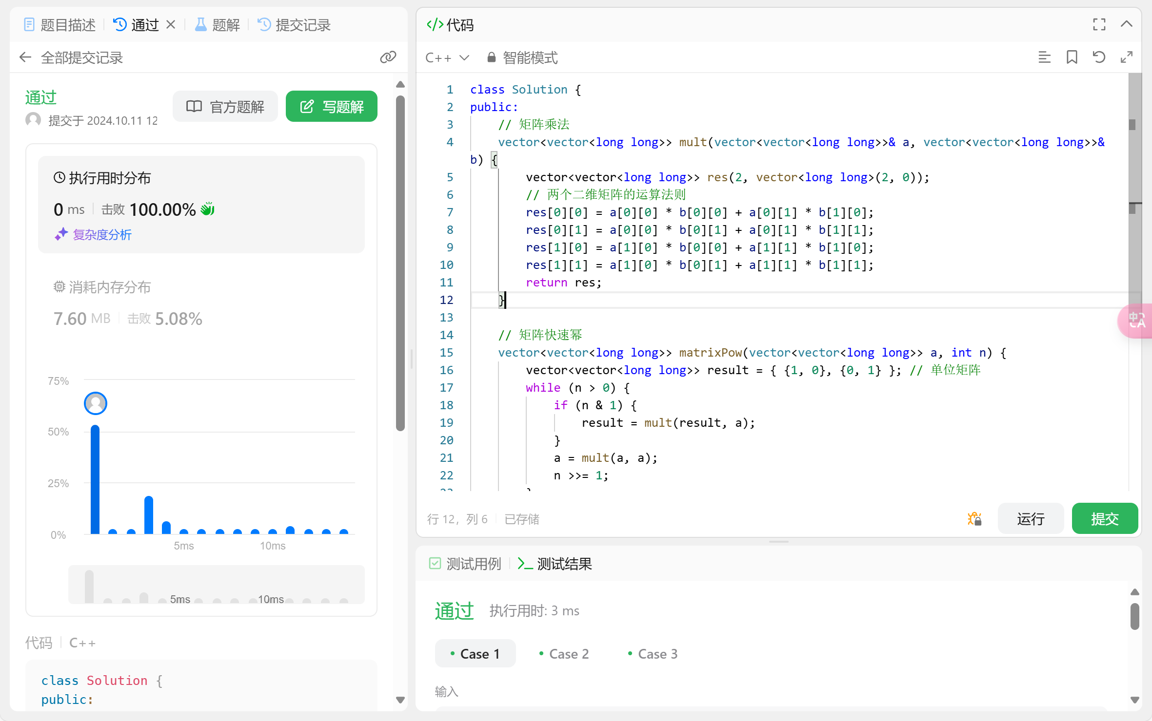Expand editor with diagonal arrows icon
Screen dimensions: 1152x721
[1126, 57]
